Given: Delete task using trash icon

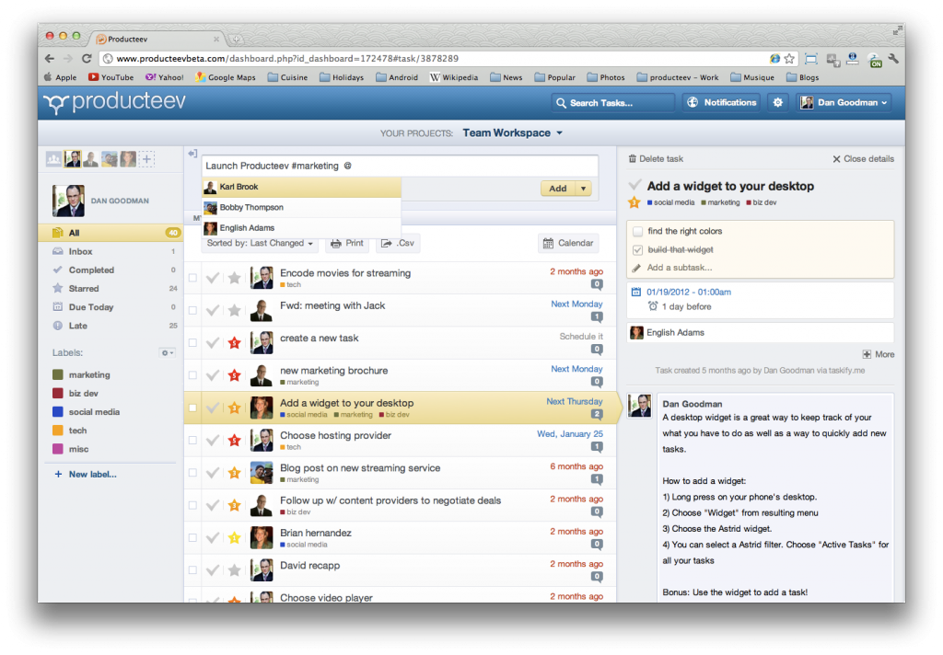Looking at the screenshot, I should point(632,158).
